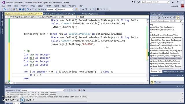
Task: Click the Alphabetical sort icon in Properties
Action: point(156,82)
